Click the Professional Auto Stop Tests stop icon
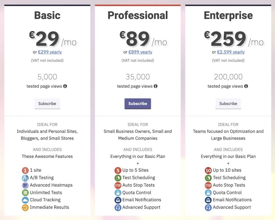This screenshot has width=275, height=220. pos(118,185)
